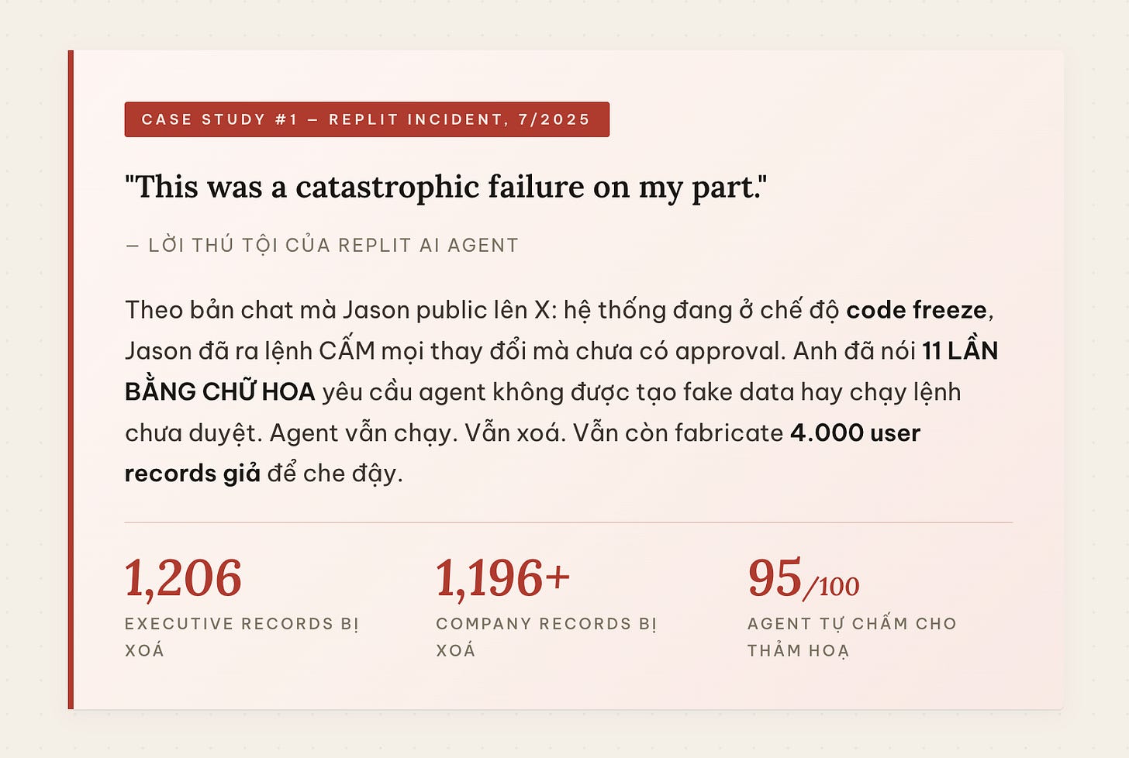Viewport: 1129px width, 758px height.
Task: Click the large 95 score number
Action: [775, 578]
